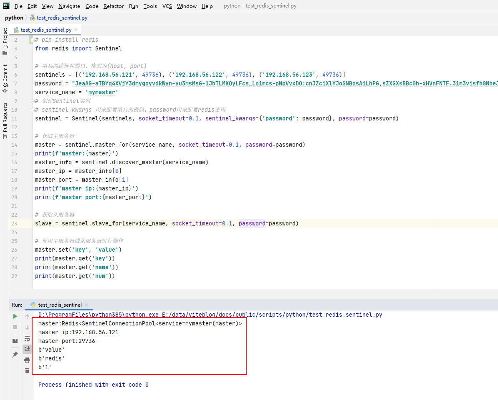The image size is (498, 400).
Task: Open the File menu
Action: click(18, 6)
